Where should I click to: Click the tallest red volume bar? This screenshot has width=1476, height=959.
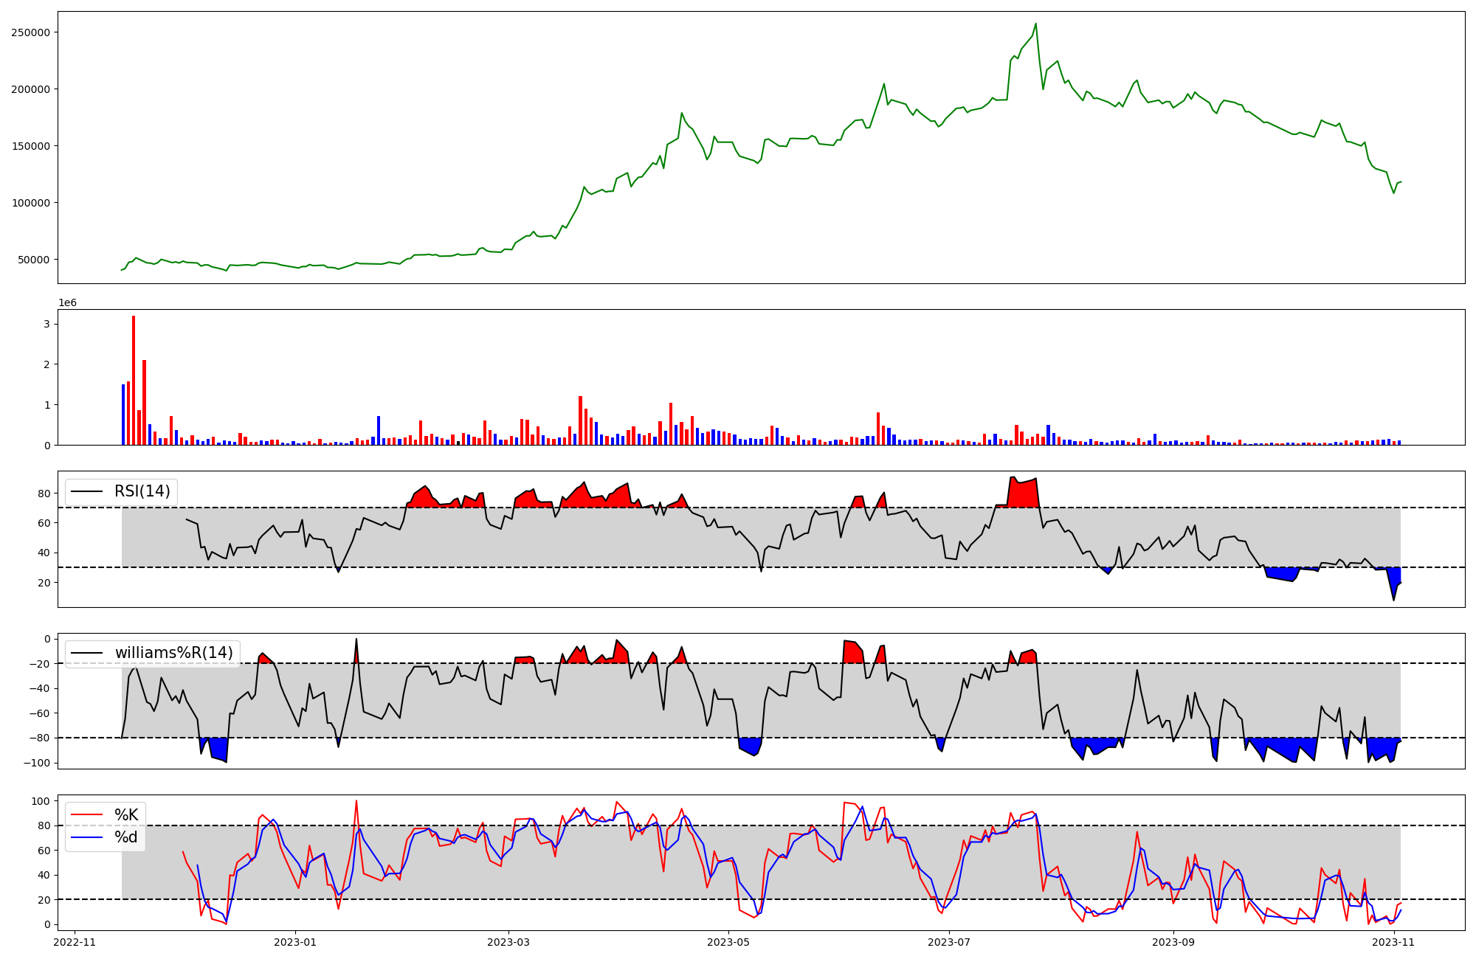134,380
